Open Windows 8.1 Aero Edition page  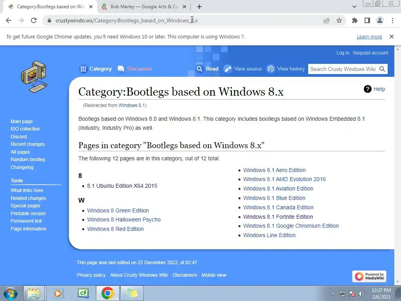[275, 170]
